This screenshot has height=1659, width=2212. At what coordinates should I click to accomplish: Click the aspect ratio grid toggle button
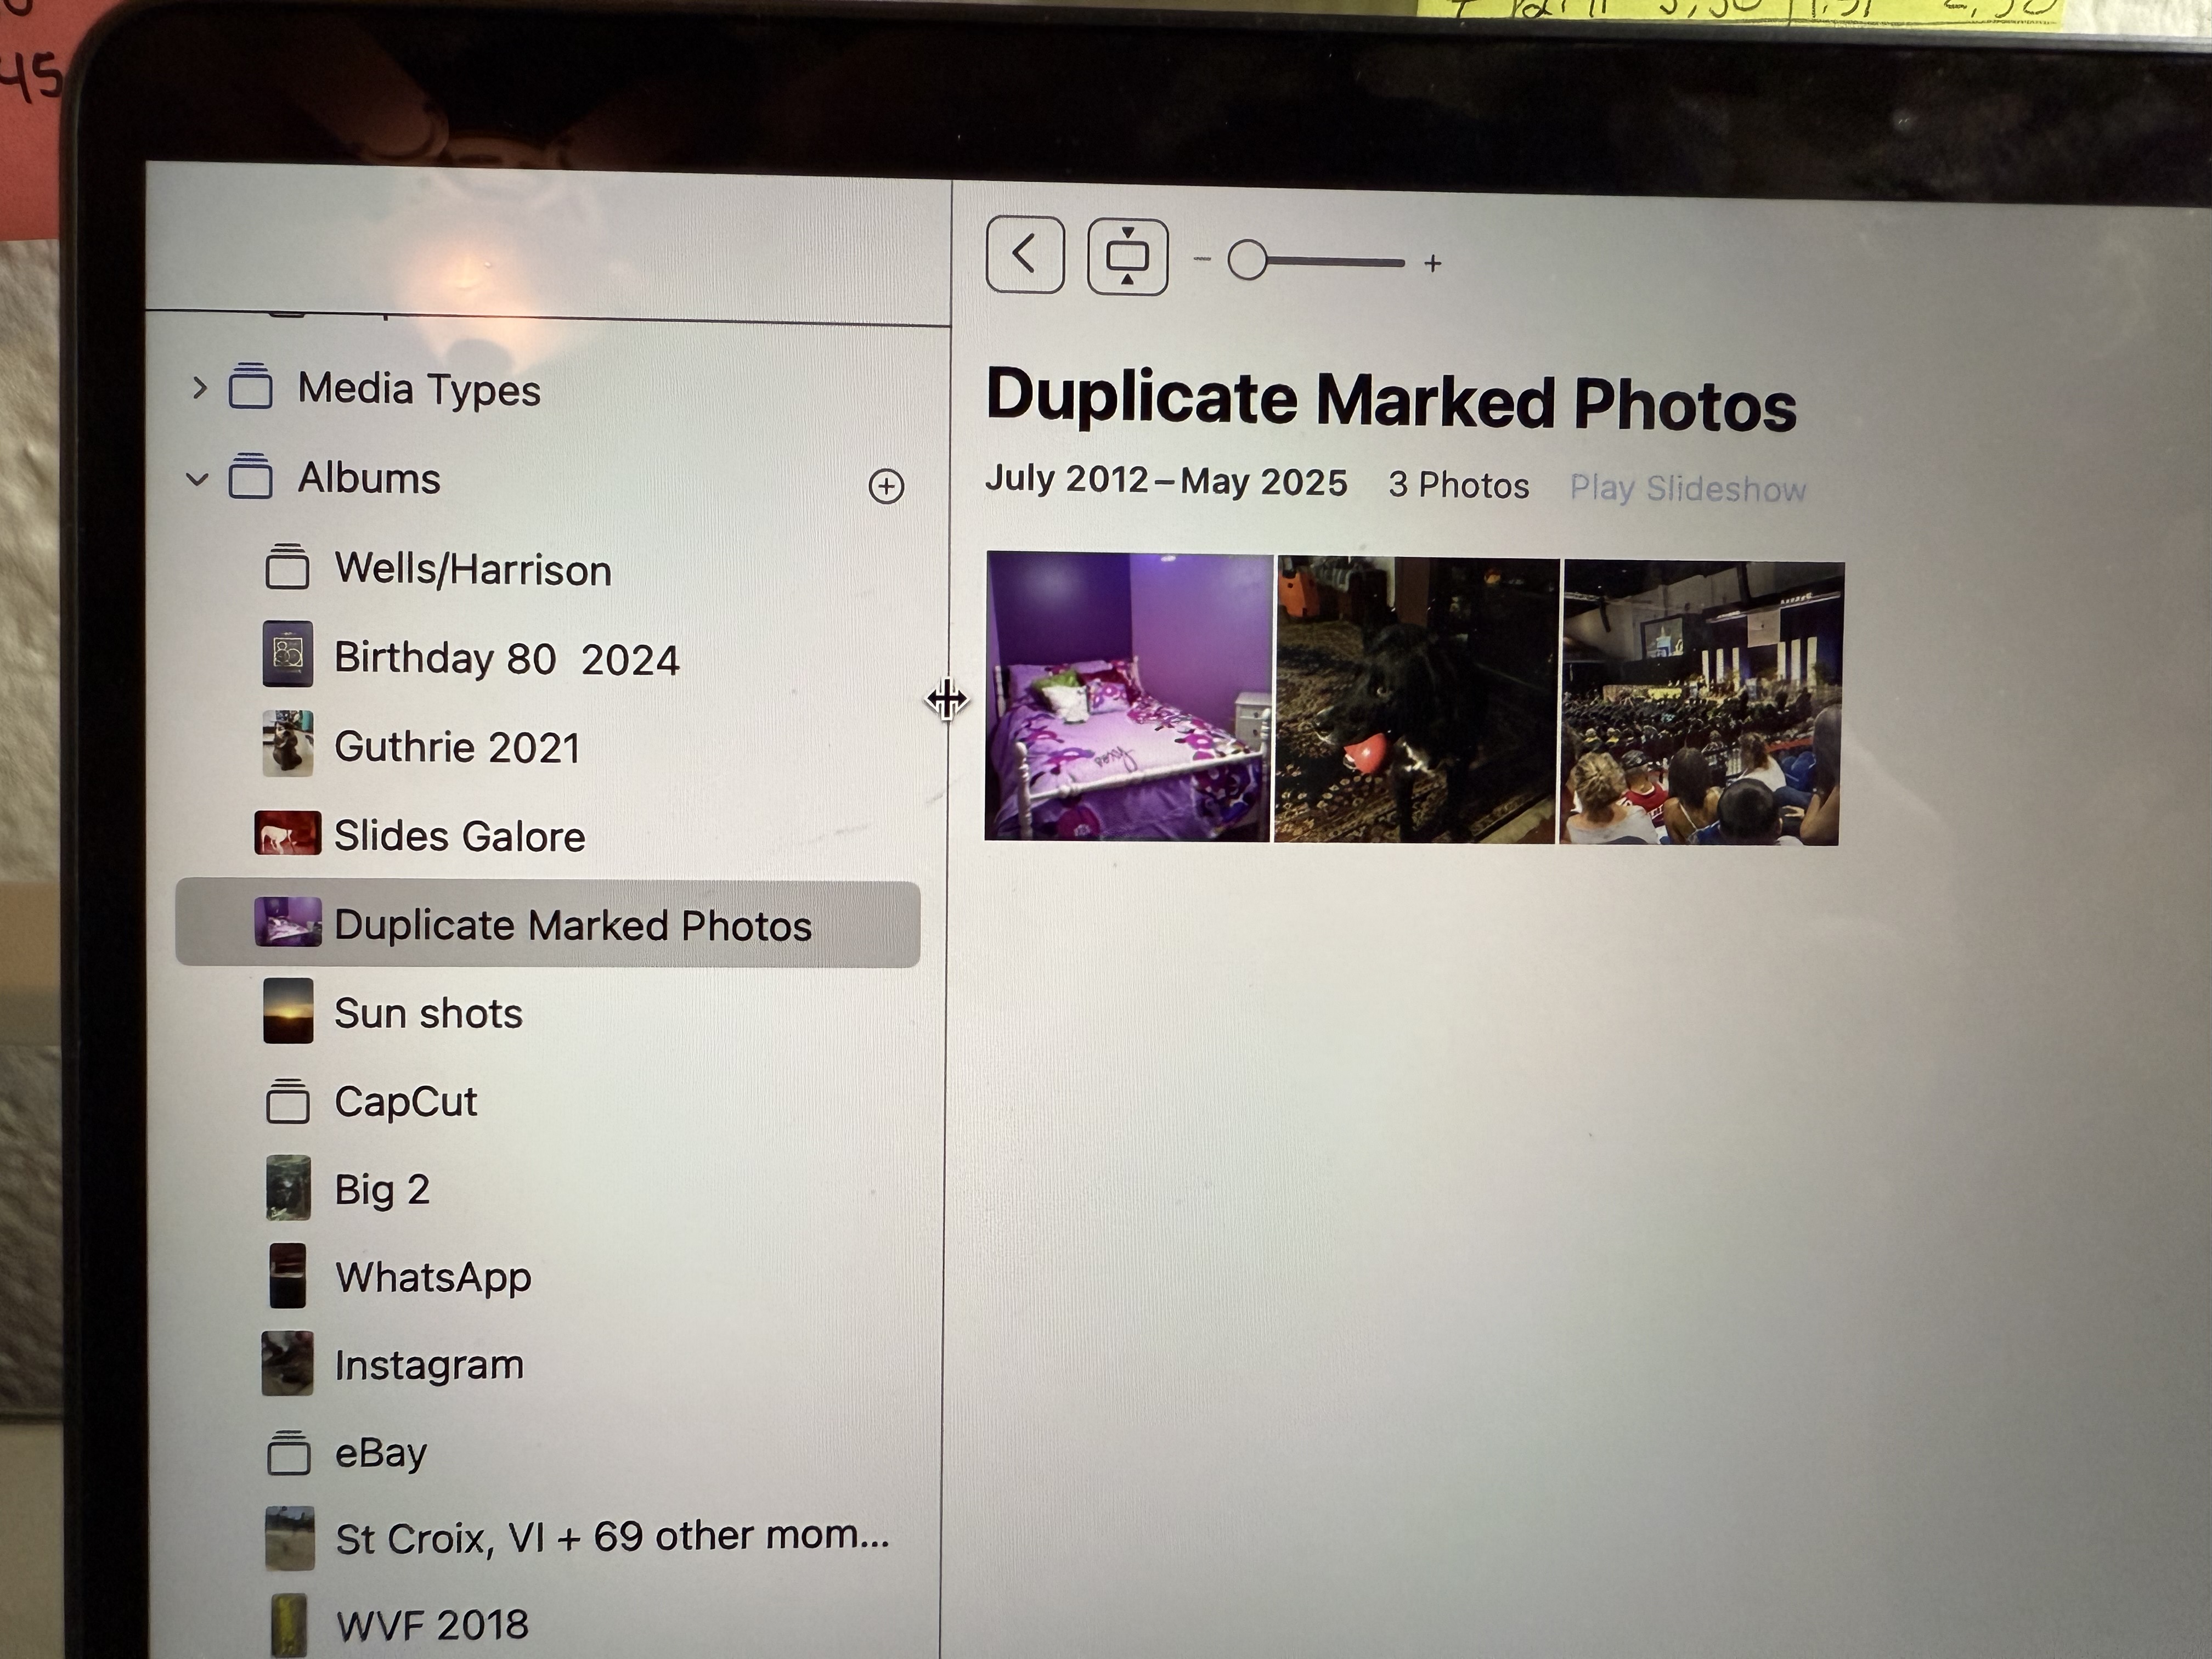(x=1127, y=257)
